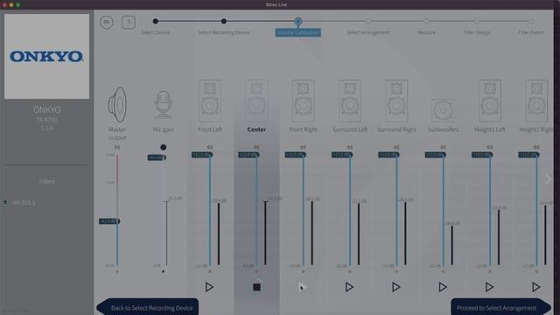Select the MA 185 1 filter entry
This screenshot has height=315, width=560.
(x=24, y=202)
